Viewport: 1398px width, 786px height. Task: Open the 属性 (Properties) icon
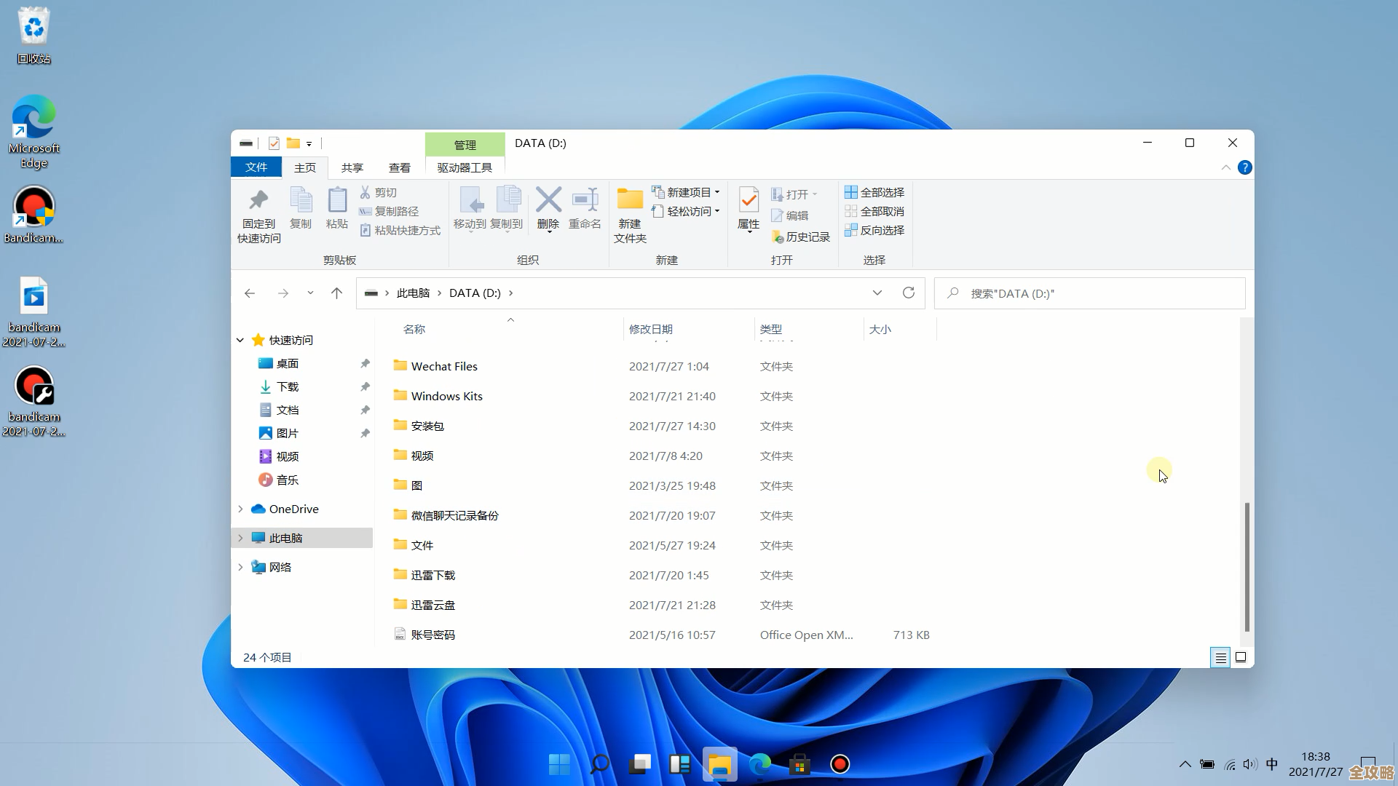(x=748, y=207)
